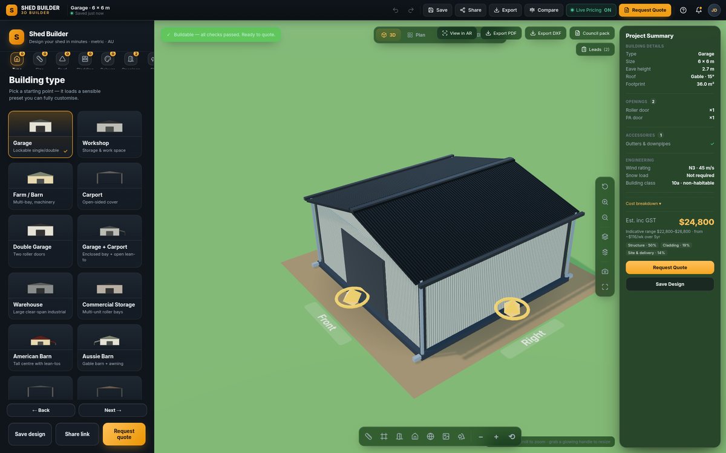Toggle the image icon in bottom toolbar

click(x=446, y=437)
